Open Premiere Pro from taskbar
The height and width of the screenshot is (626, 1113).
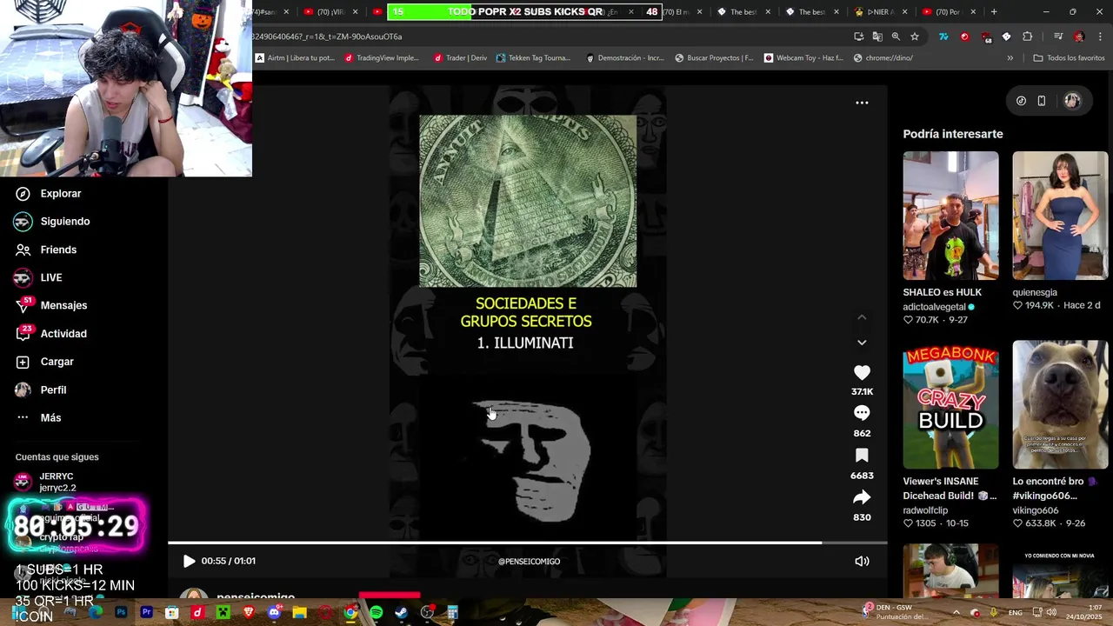146,613
